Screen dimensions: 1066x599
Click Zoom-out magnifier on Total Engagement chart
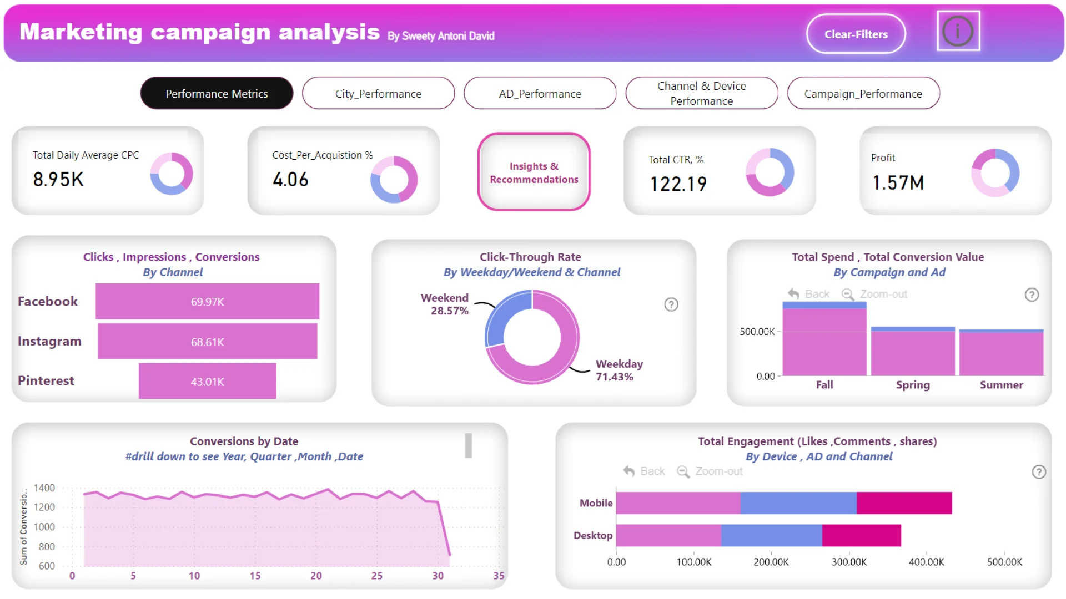tap(683, 471)
